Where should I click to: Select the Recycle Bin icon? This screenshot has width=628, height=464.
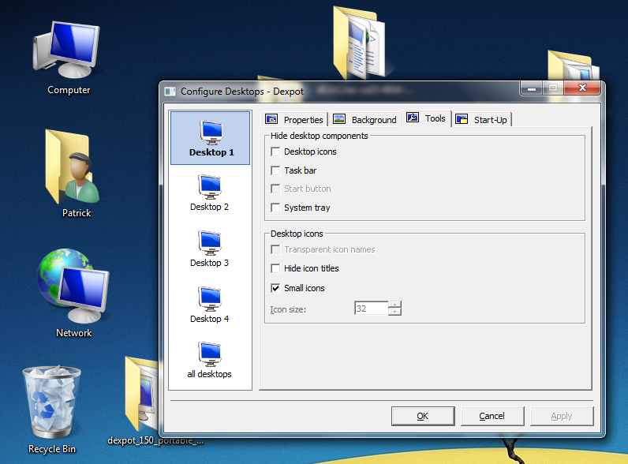point(51,402)
